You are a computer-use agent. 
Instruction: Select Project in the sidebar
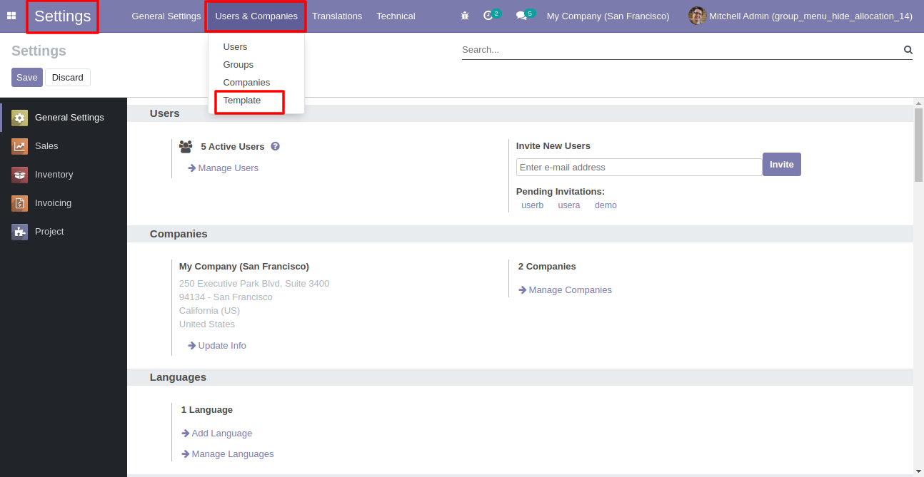coord(64,232)
